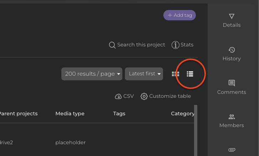This screenshot has width=259, height=156.
Task: Sort by Parent projects column header
Action: pos(18,114)
